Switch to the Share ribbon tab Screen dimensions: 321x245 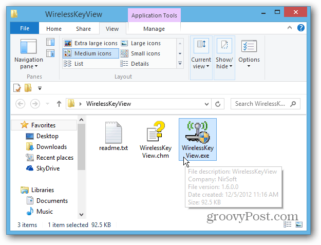(83, 29)
